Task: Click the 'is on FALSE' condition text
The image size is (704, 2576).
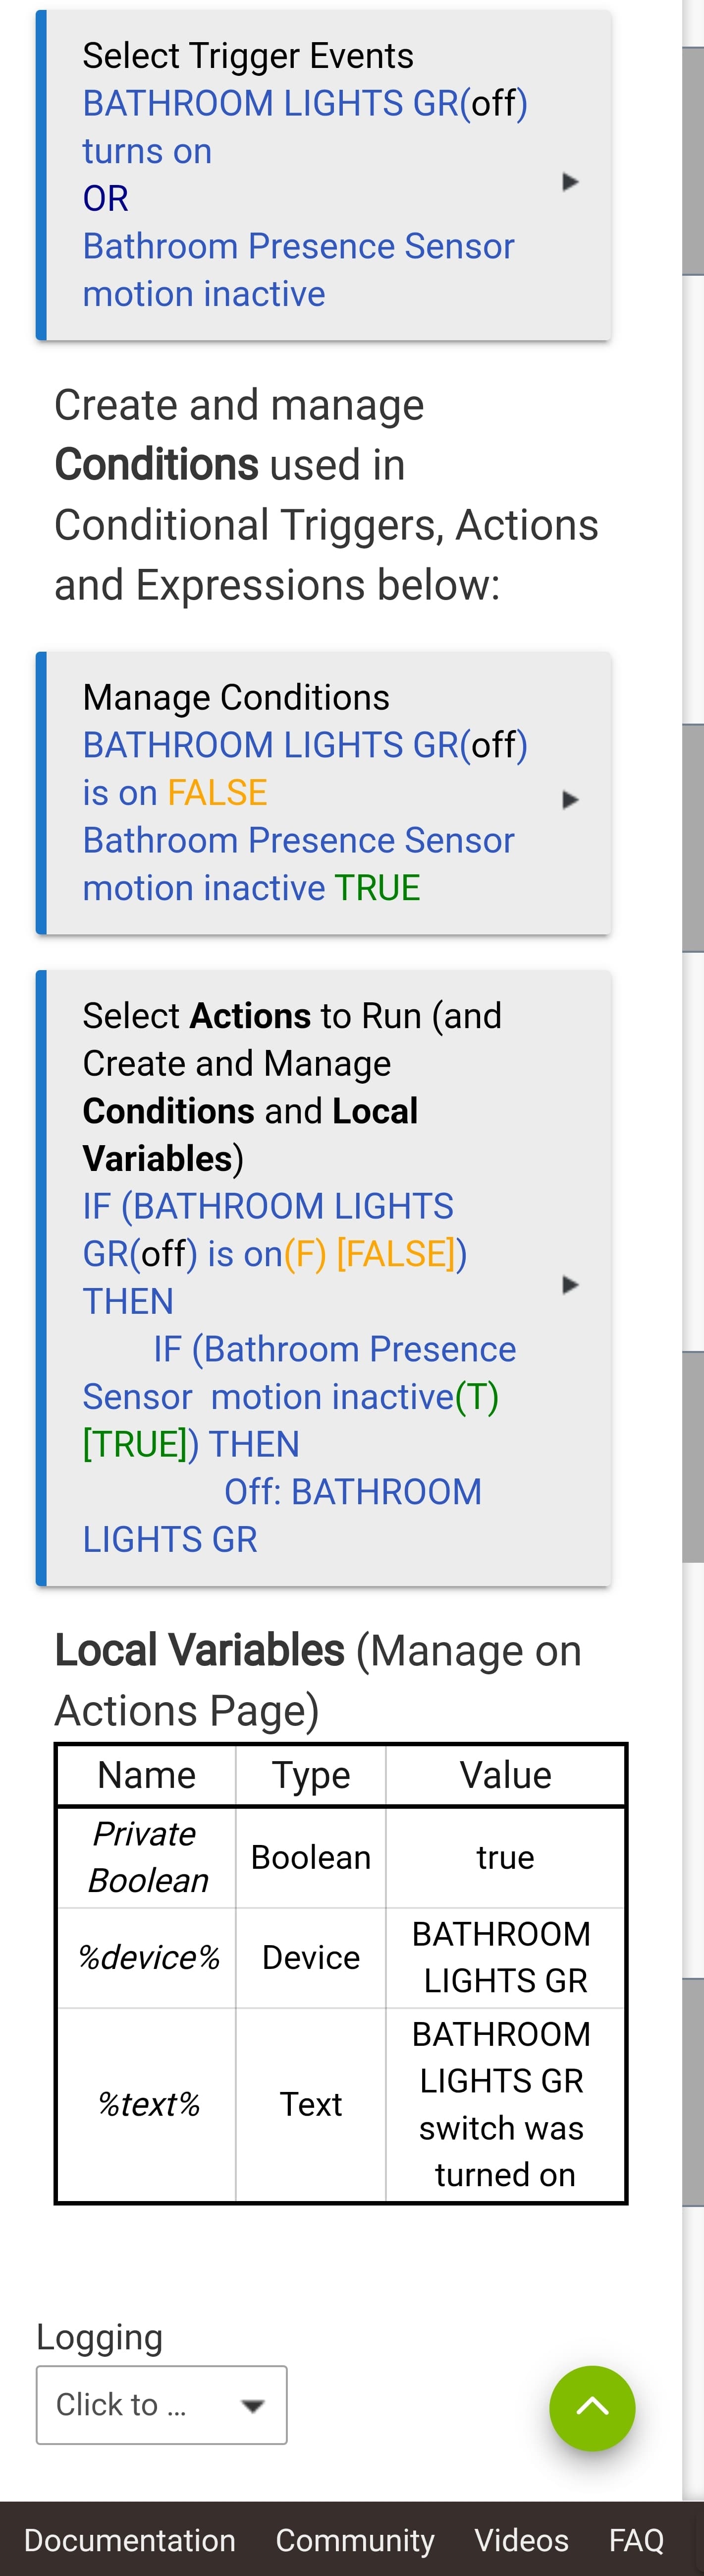Action: [x=175, y=793]
